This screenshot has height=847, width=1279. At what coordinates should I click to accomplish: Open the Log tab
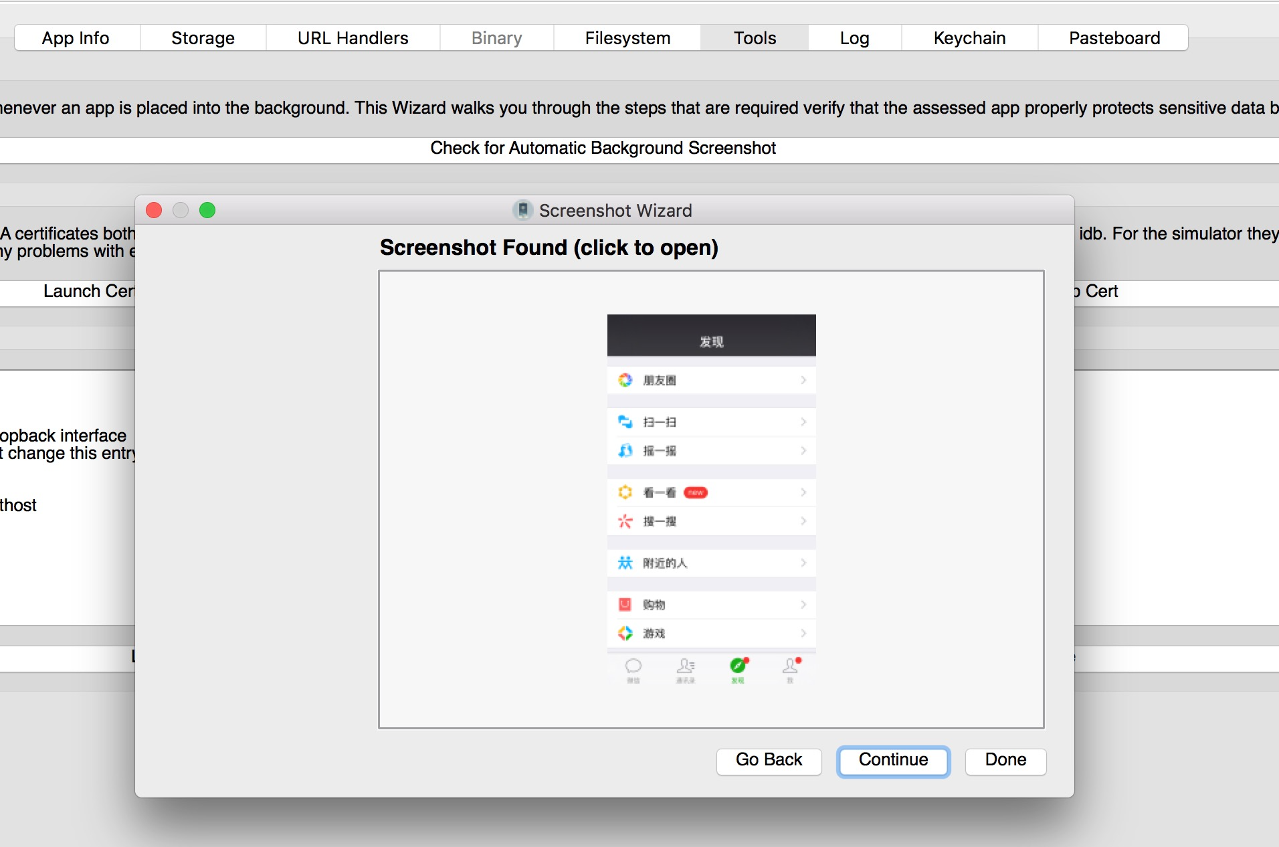(854, 38)
